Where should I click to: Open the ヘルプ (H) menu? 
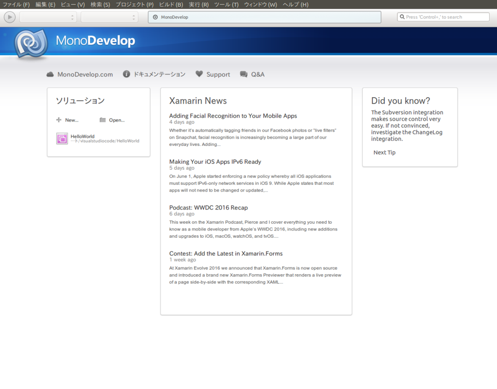click(295, 4)
